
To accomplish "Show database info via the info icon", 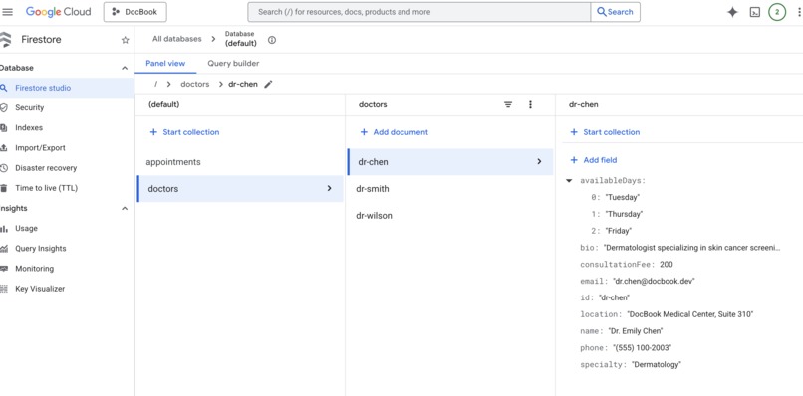I will point(272,40).
